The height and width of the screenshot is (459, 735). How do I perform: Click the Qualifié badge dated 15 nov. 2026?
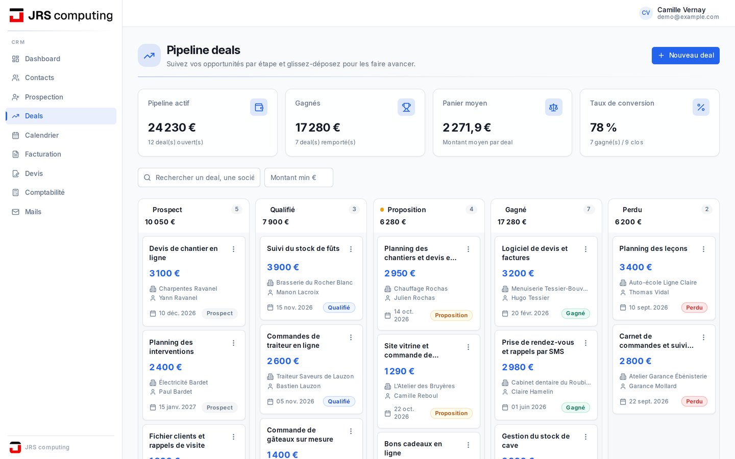click(x=339, y=308)
